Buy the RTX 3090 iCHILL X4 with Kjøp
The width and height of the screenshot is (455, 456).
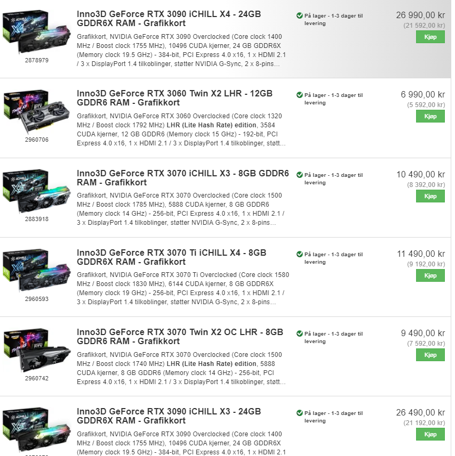click(x=430, y=37)
